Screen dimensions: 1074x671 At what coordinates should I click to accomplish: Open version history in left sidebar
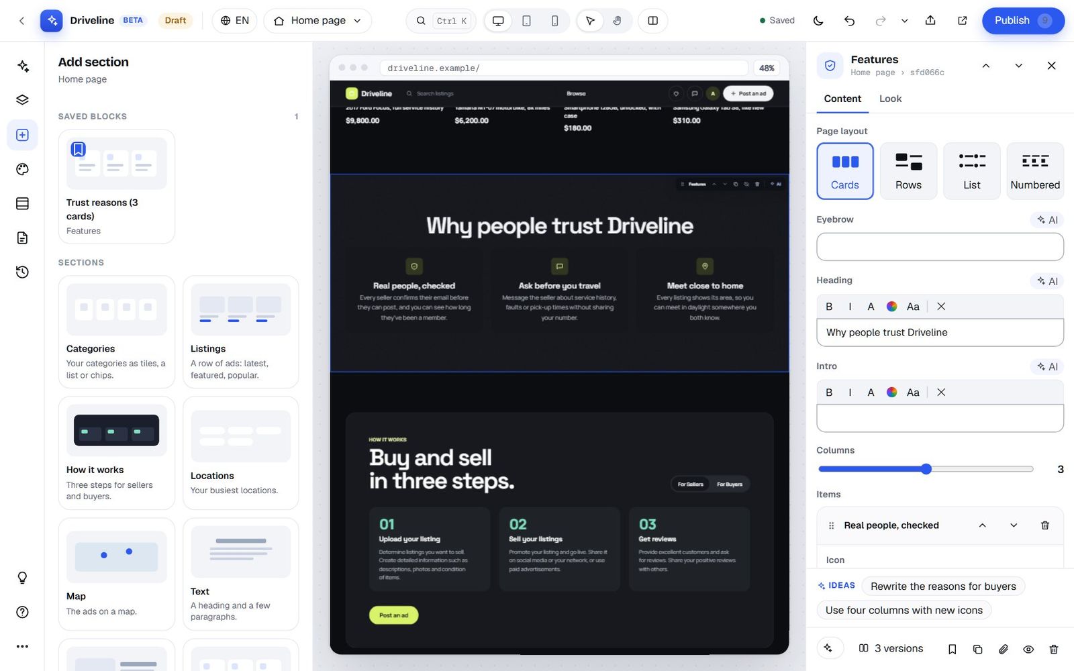click(22, 272)
